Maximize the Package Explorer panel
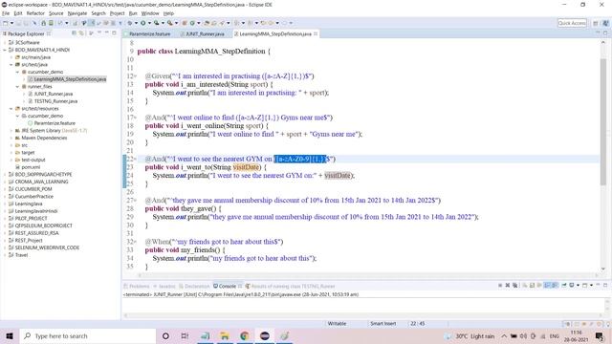Screen dimensions: 612x344 (x=114, y=33)
